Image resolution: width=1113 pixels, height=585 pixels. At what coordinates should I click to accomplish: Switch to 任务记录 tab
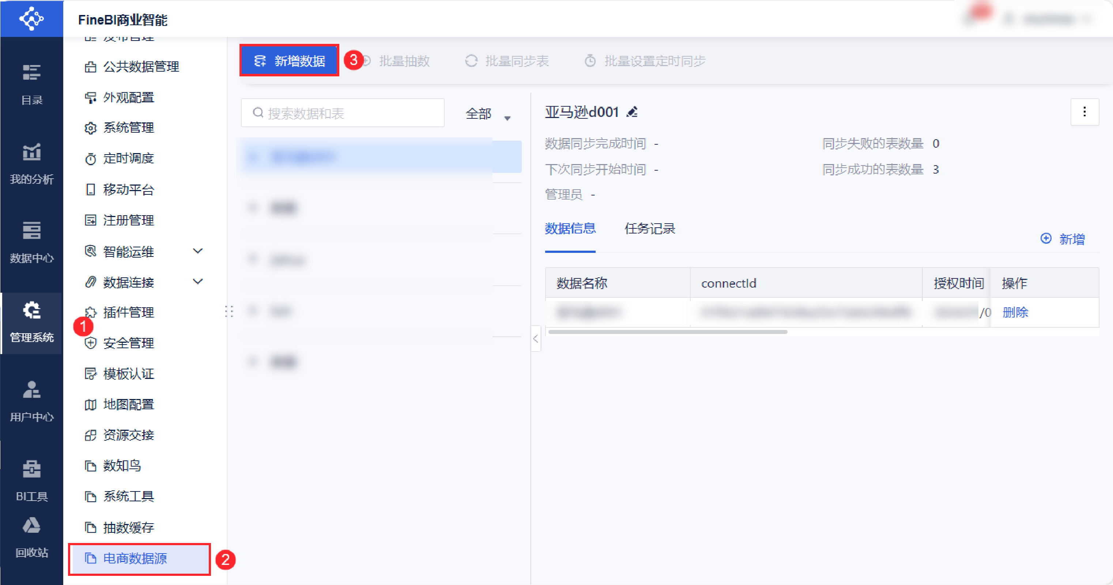point(649,228)
